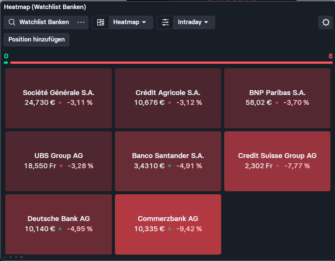Open the Commerzbank AG tile
This screenshot has width=335, height=261.
coord(168,224)
